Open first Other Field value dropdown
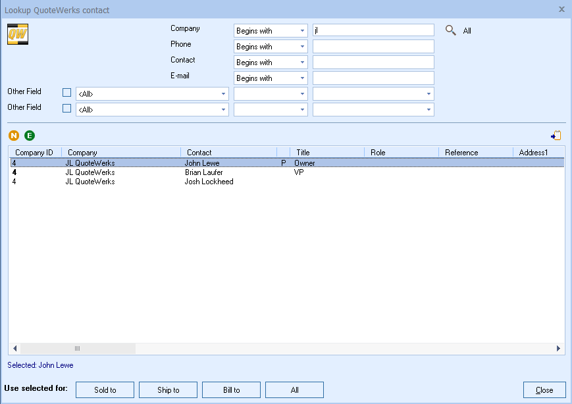572x404 pixels. point(373,93)
